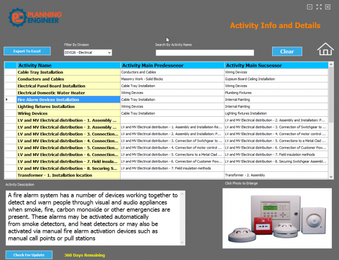This screenshot has height=260, width=339.
Task: Select the Cable Tray Installation row
Action: 166,72
